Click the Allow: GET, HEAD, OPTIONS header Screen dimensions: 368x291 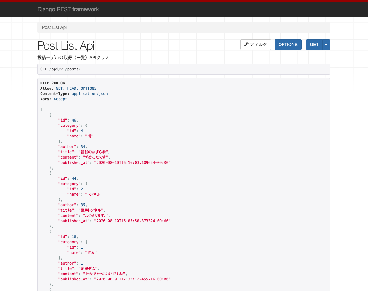point(68,88)
